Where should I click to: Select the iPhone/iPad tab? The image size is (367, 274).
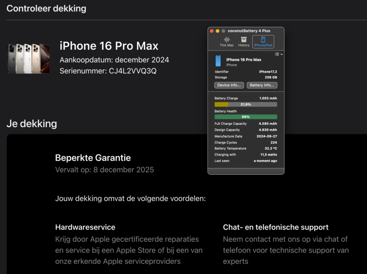tap(263, 42)
